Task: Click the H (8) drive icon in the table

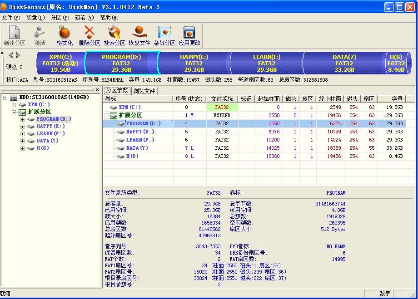Action: pos(121,156)
